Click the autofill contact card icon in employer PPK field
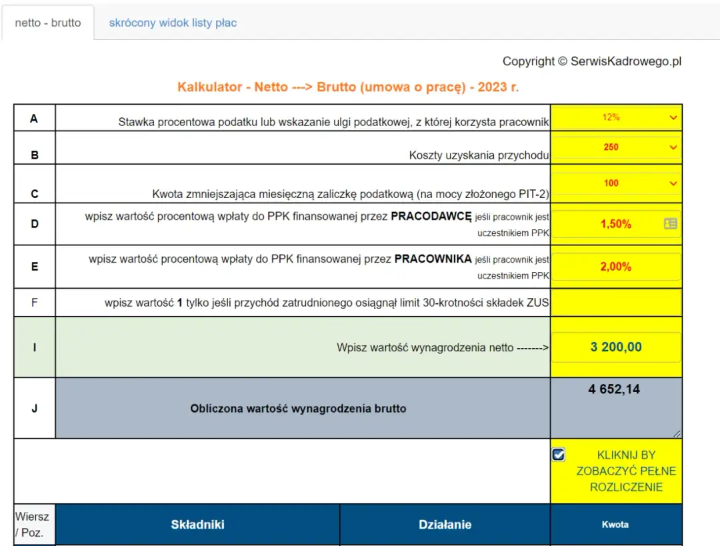This screenshot has height=546, width=720. pos(671,224)
